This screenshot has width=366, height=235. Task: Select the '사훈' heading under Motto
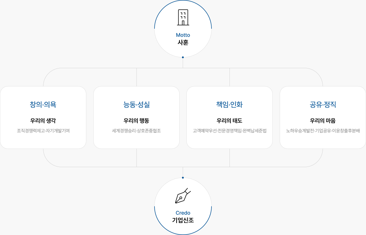pos(183,43)
